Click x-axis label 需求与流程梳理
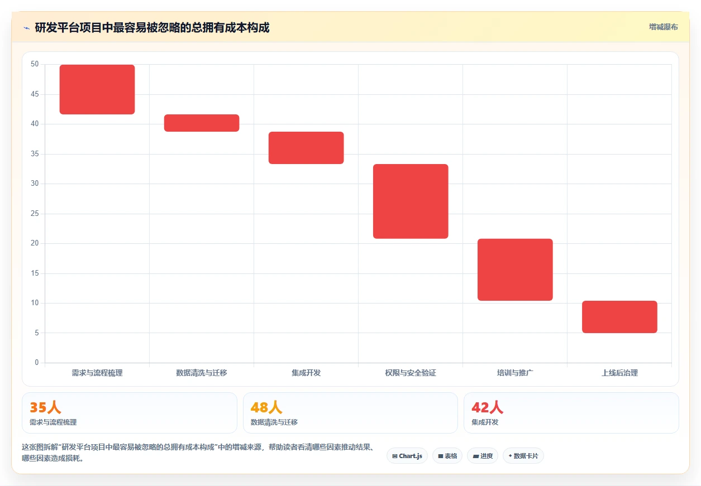701x486 pixels. (x=97, y=373)
